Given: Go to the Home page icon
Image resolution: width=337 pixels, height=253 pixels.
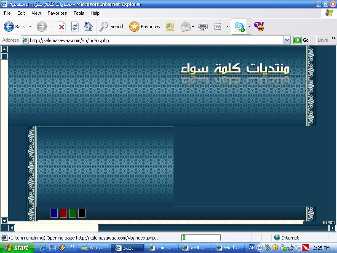Looking at the screenshot, I should pos(88,27).
